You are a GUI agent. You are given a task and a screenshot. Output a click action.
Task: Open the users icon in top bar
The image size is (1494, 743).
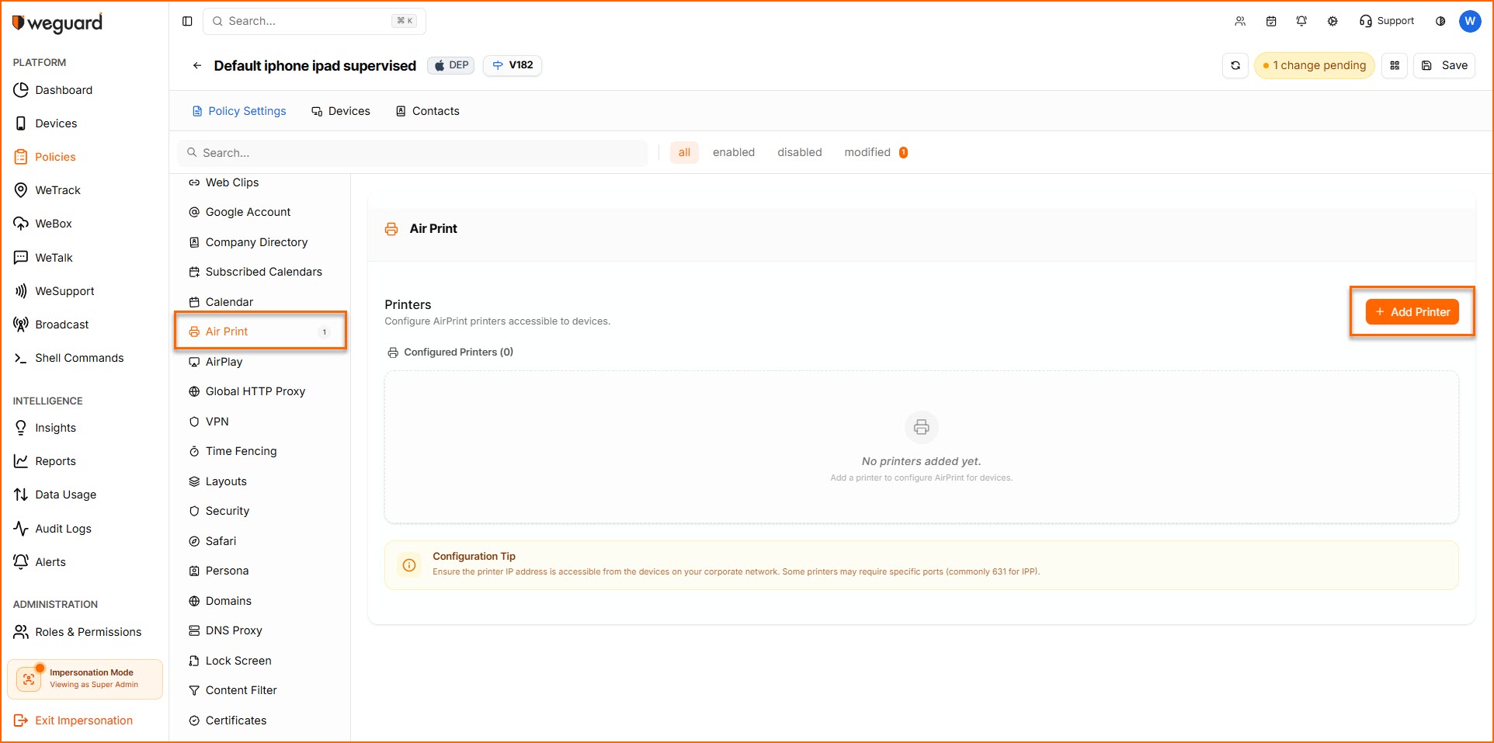point(1240,21)
